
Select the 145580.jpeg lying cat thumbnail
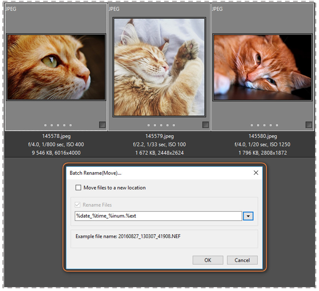[263, 67]
